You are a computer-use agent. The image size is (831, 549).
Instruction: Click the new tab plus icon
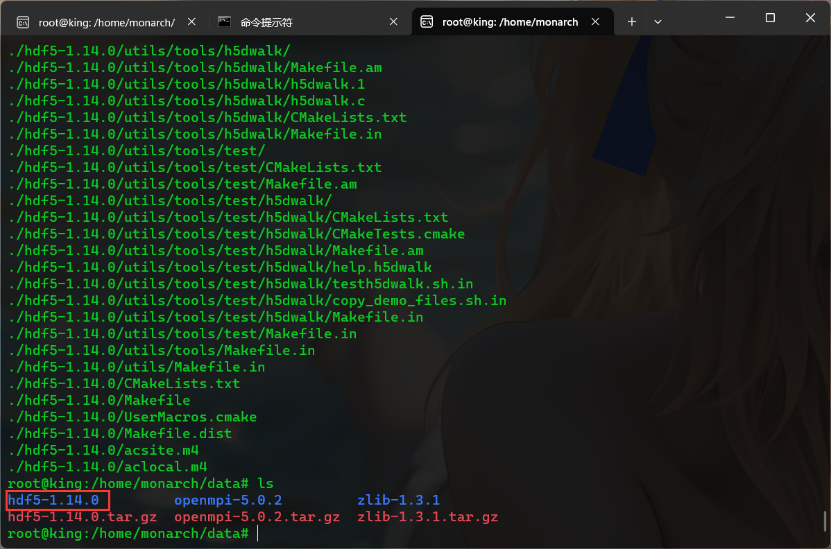click(631, 21)
